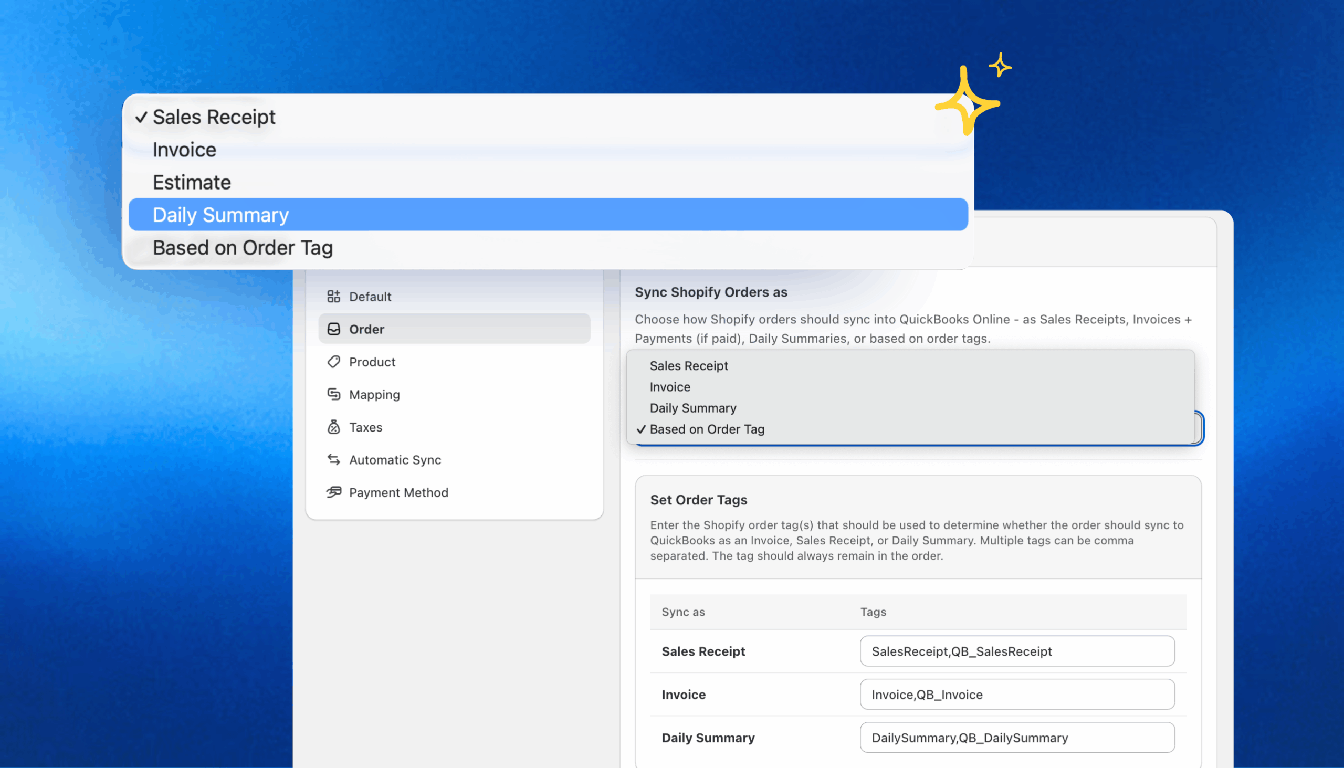
Task: Click the Automatic Sync arrows icon
Action: (334, 459)
